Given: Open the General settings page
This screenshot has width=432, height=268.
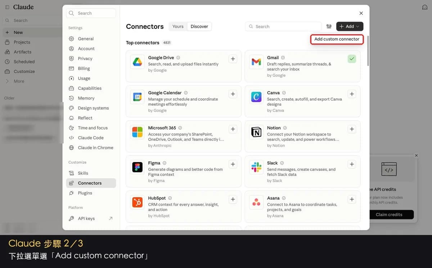Looking at the screenshot, I should coord(91,39).
